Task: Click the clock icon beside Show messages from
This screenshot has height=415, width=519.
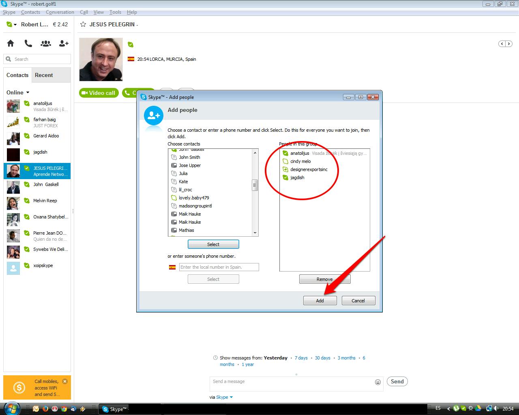Action: point(215,358)
